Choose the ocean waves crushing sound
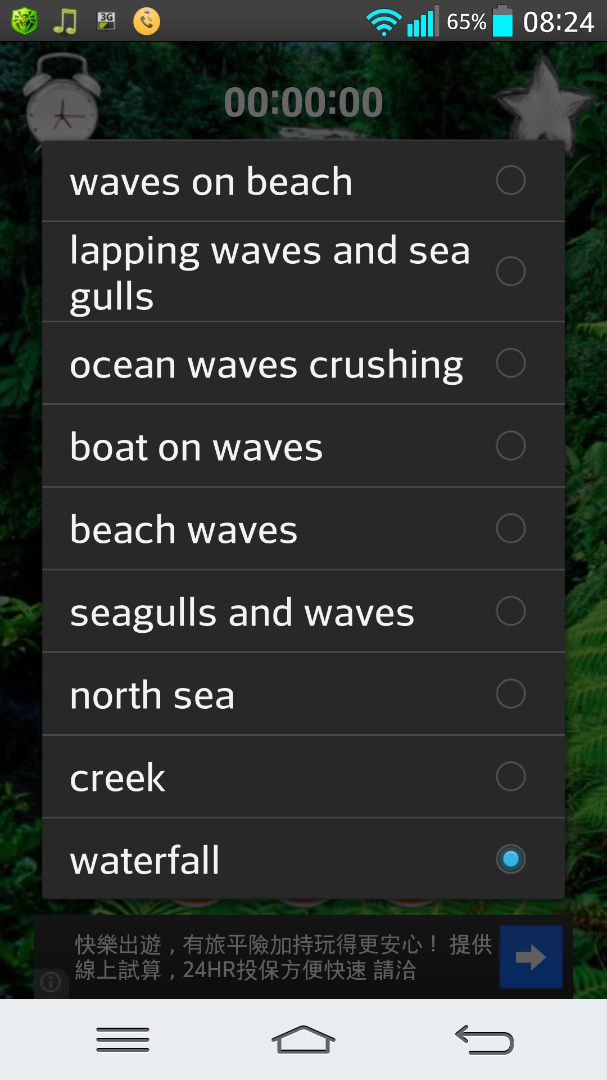This screenshot has height=1080, width=607. click(266, 364)
